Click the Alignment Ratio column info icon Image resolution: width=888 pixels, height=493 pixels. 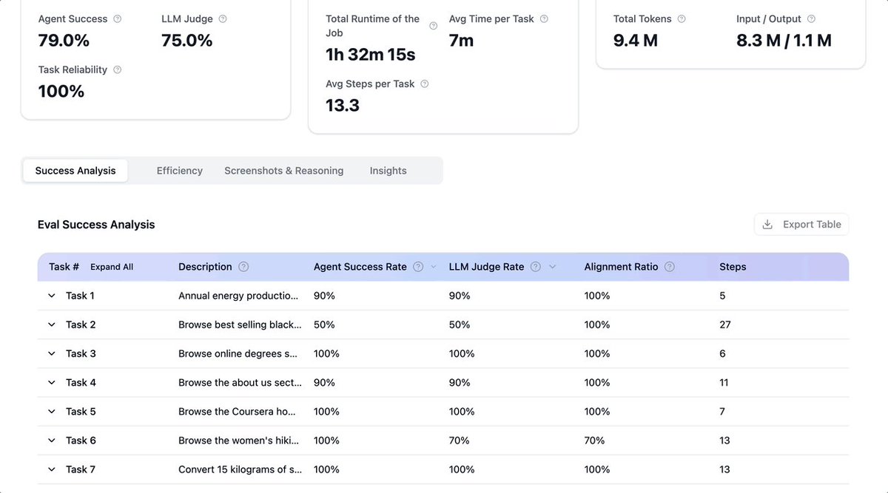click(x=670, y=267)
